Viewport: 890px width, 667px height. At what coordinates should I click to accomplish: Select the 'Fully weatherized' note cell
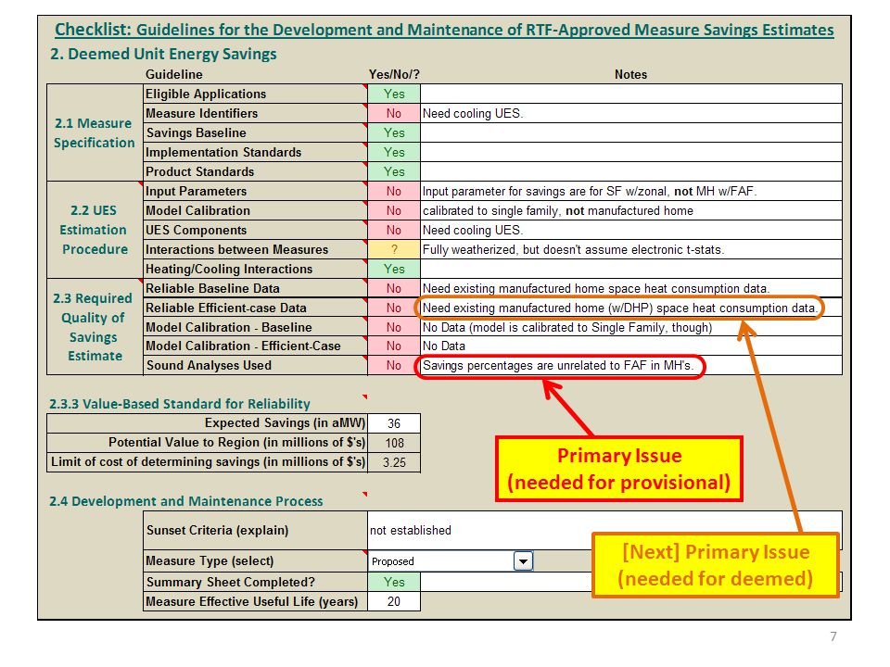tap(631, 249)
